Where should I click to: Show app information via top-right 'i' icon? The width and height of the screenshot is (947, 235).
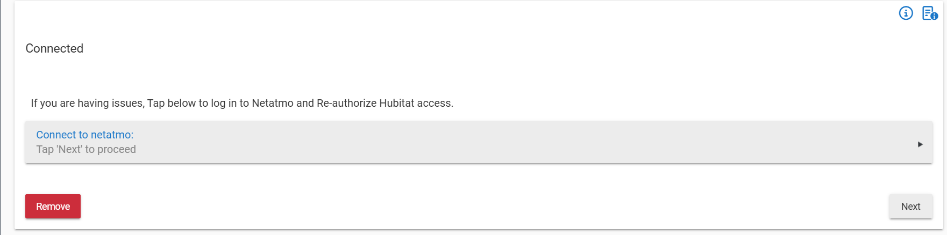coord(906,13)
